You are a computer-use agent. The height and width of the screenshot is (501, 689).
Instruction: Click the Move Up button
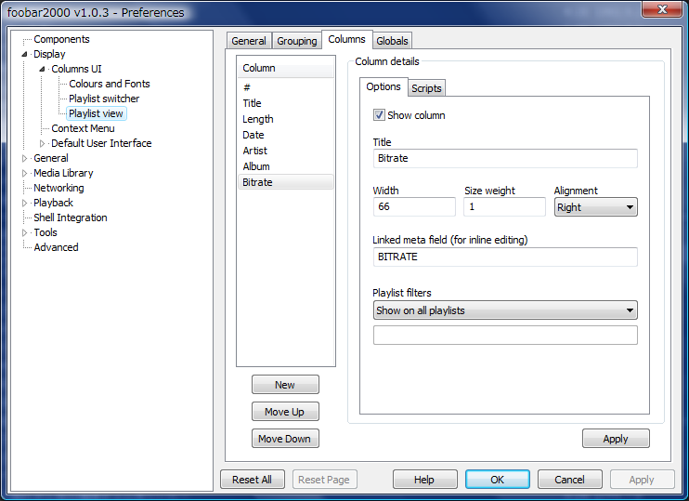tap(285, 412)
